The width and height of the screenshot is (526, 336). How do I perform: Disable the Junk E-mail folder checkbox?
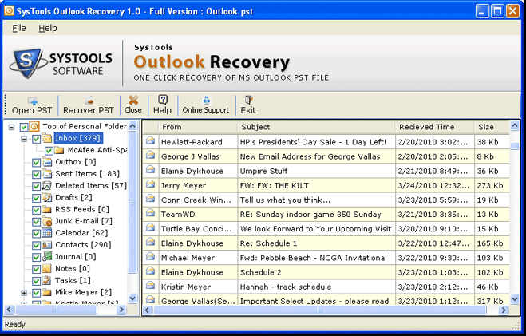pyautogui.click(x=37, y=221)
